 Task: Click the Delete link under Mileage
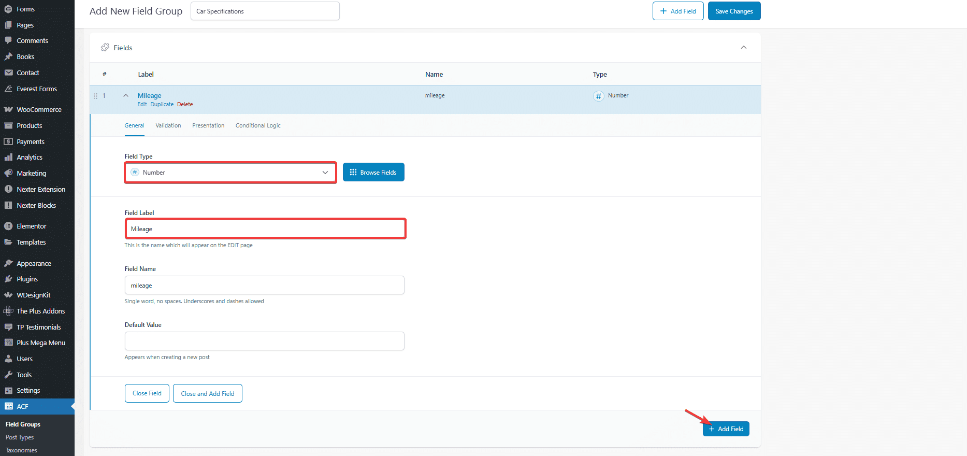click(x=185, y=104)
